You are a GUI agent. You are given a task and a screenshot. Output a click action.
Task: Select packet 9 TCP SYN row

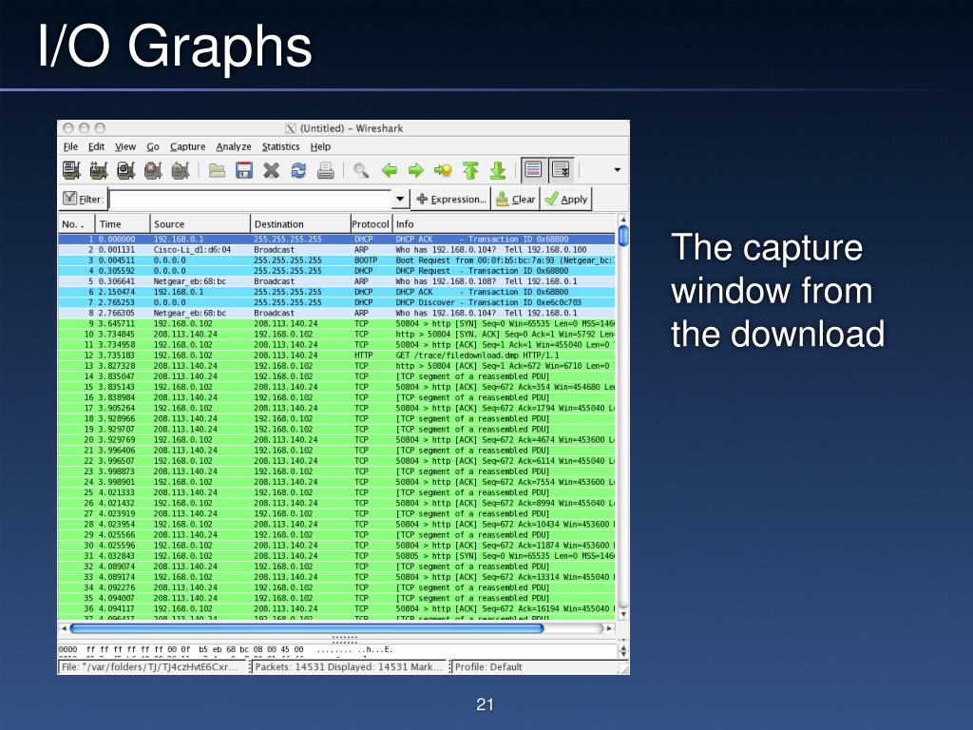click(x=337, y=323)
